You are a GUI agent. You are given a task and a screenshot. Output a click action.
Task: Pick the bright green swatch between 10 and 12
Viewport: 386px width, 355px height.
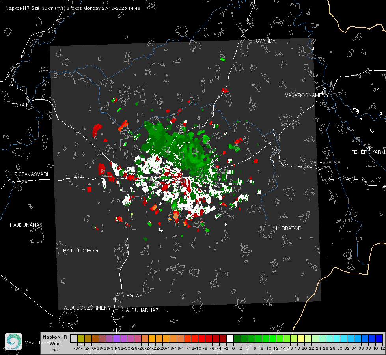tap(272, 338)
